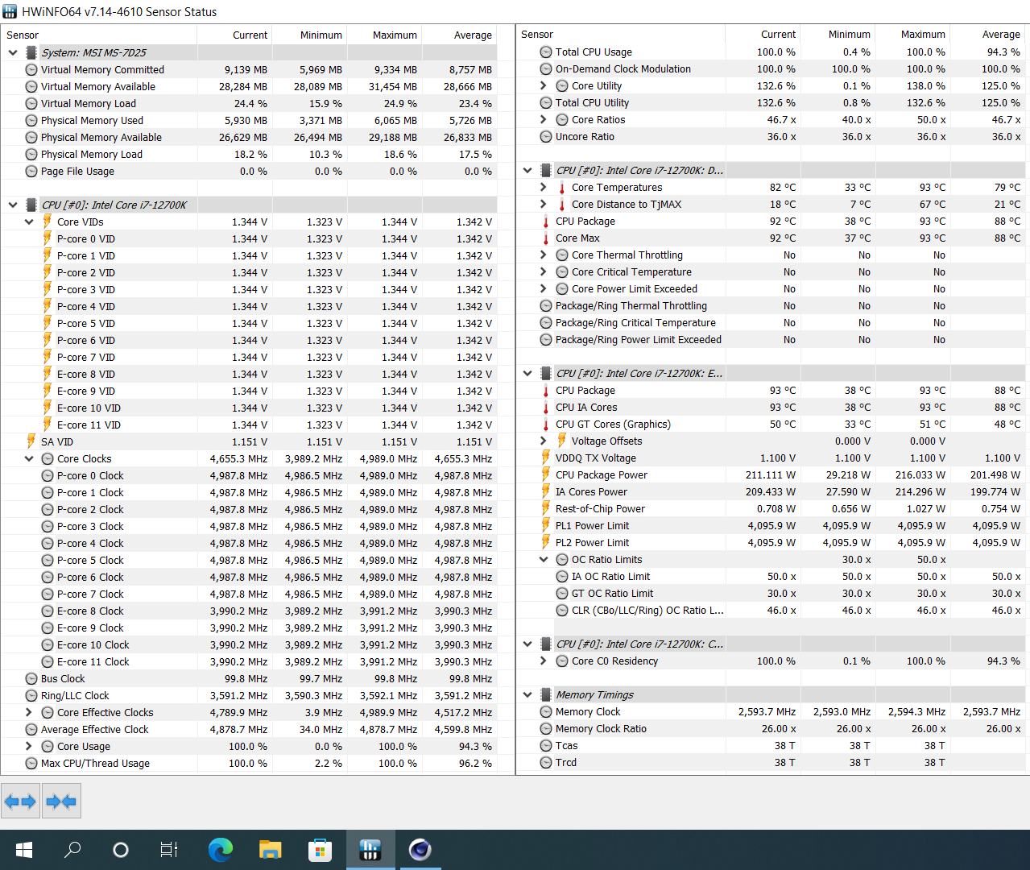Click the expand columns arrows button
This screenshot has width=1030, height=870.
[x=20, y=801]
